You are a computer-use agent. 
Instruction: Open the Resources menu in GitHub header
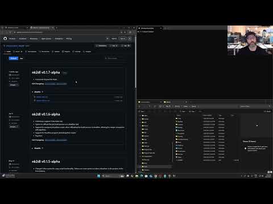(x=34, y=39)
